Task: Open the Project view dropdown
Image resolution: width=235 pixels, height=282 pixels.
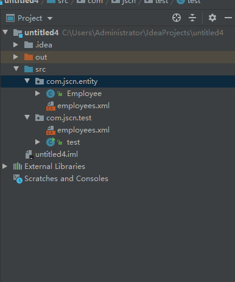Action: 29,18
